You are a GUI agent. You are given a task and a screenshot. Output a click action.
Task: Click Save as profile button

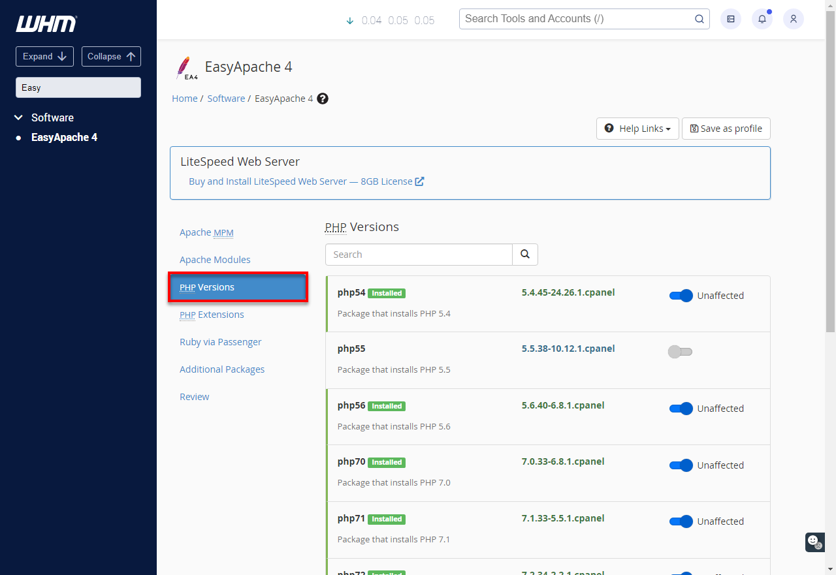[726, 129]
